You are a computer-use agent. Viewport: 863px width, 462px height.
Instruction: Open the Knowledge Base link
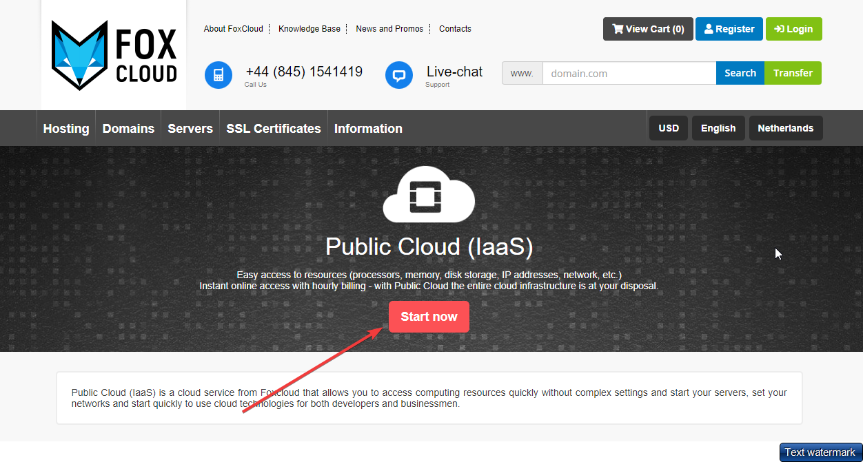(309, 29)
